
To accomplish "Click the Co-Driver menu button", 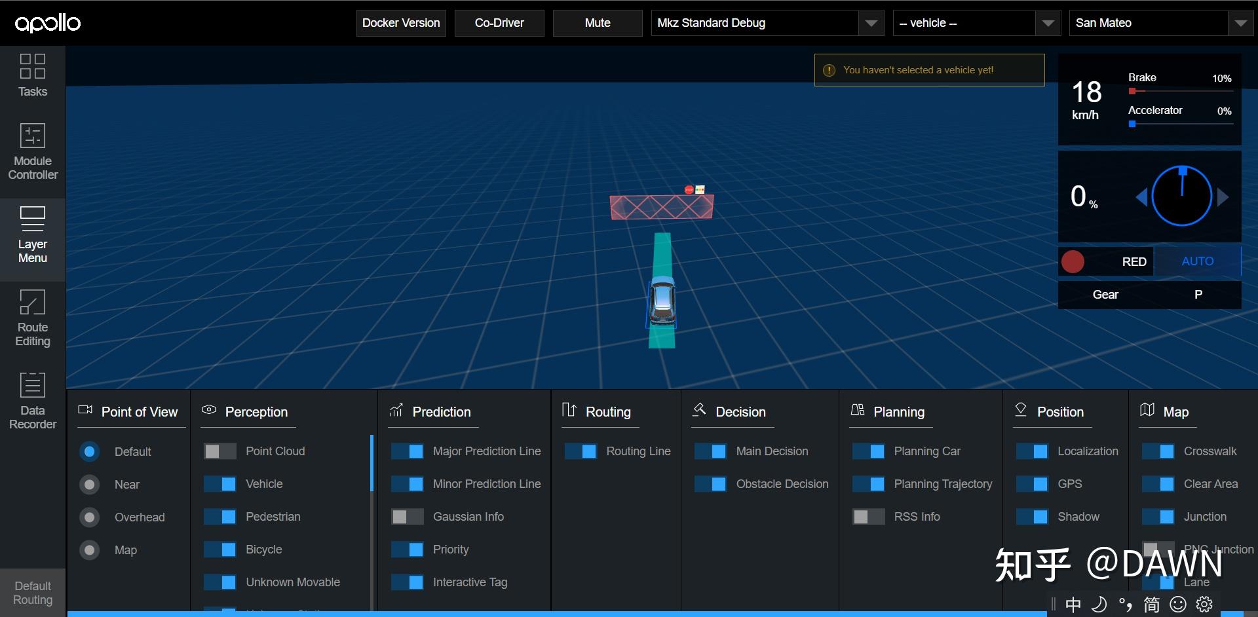I will click(x=499, y=23).
